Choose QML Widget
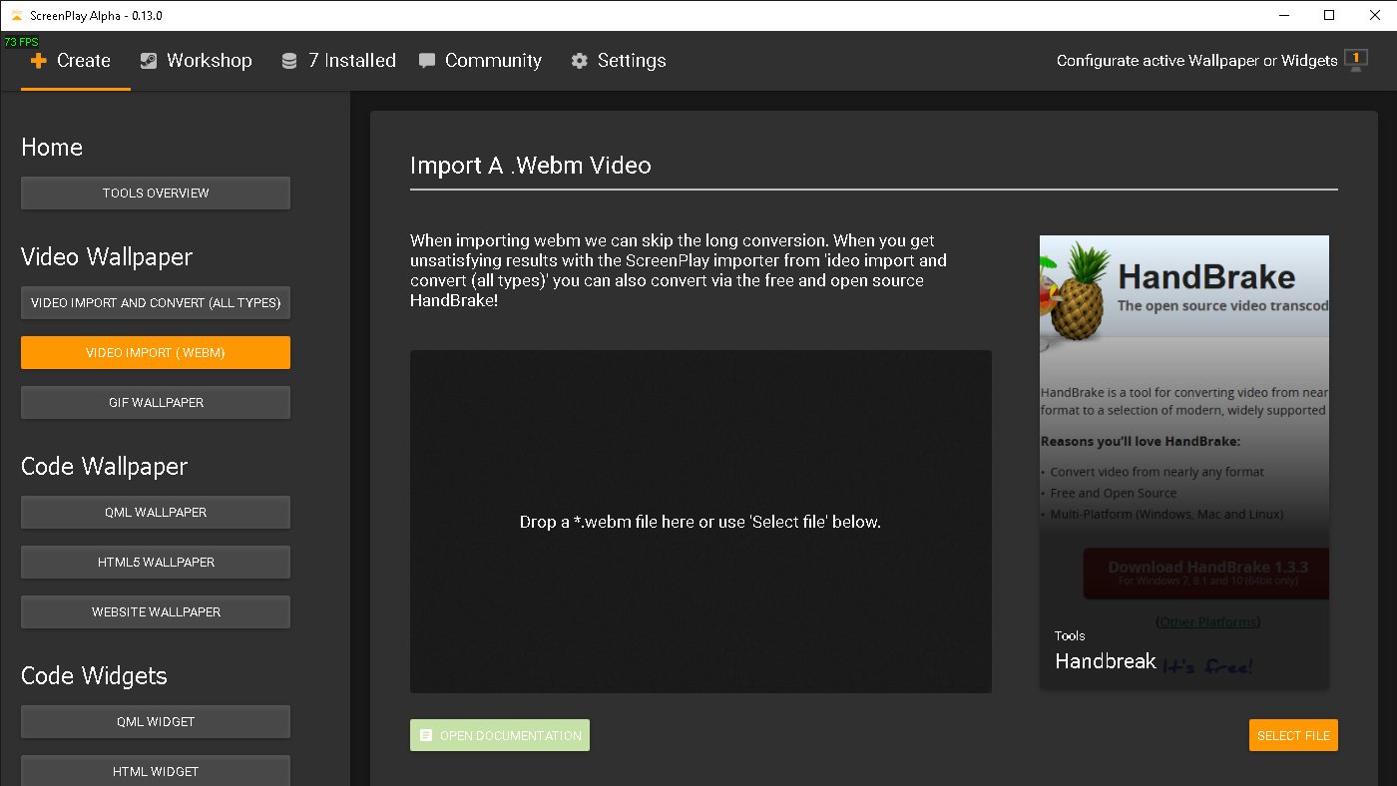 click(156, 722)
